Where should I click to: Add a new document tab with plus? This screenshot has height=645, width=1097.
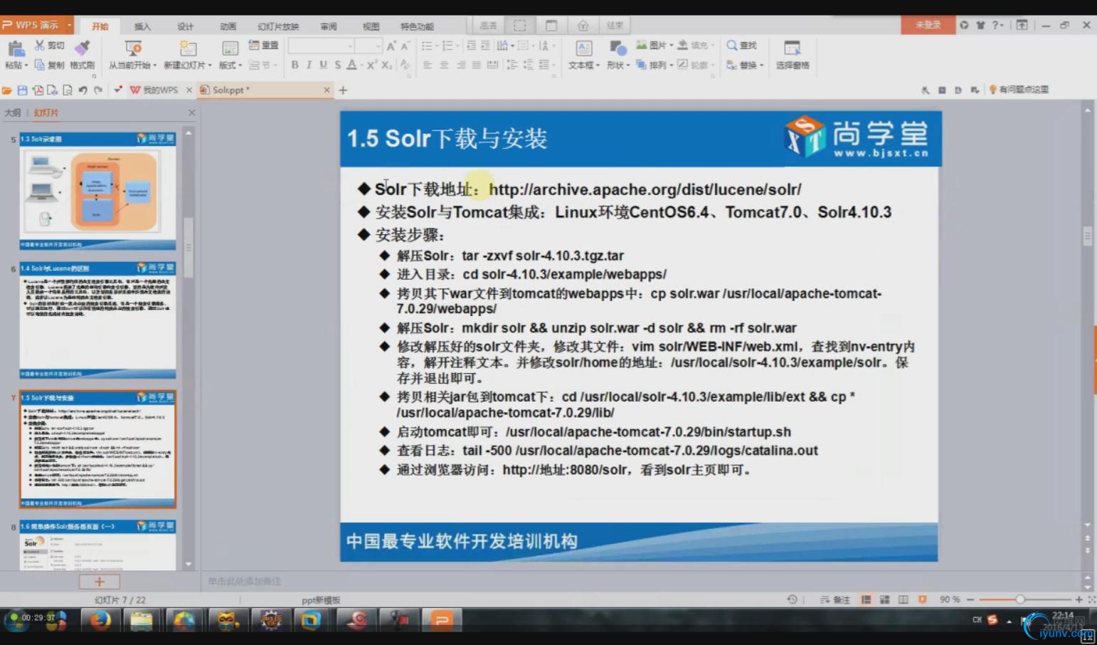click(343, 90)
